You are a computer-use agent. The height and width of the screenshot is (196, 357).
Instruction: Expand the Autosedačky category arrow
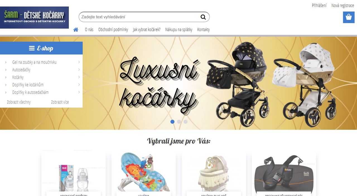point(79,70)
